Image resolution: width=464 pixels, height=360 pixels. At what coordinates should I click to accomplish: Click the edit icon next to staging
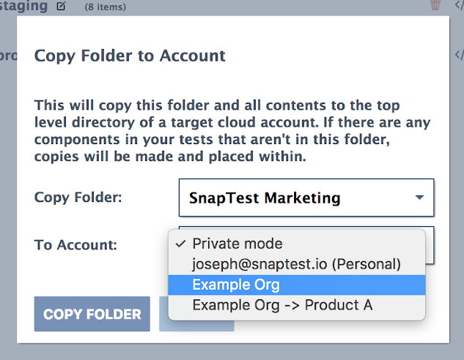tap(61, 6)
